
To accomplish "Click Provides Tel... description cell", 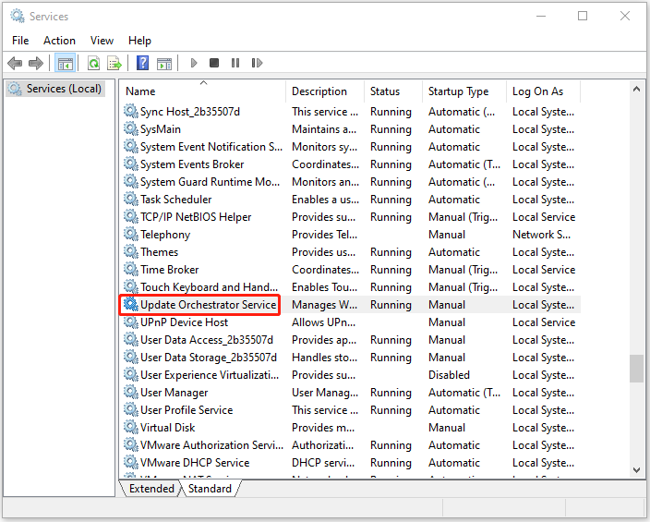I will [x=324, y=235].
